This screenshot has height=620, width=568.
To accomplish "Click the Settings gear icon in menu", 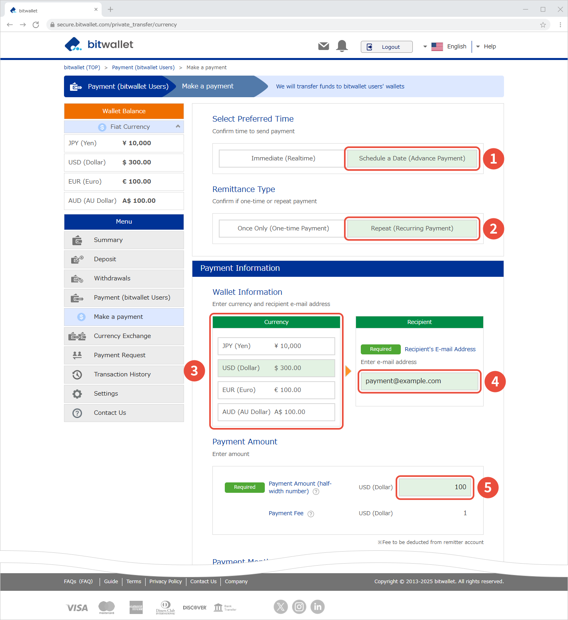I will [77, 394].
